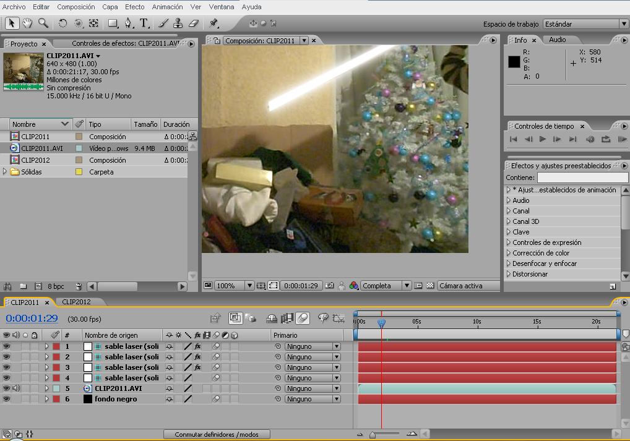The image size is (630, 441).
Task: Select the Clone Stamp tool
Action: point(178,24)
